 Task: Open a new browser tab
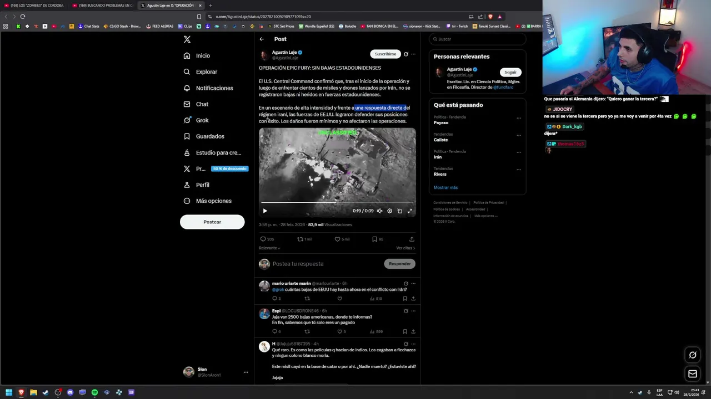210,6
